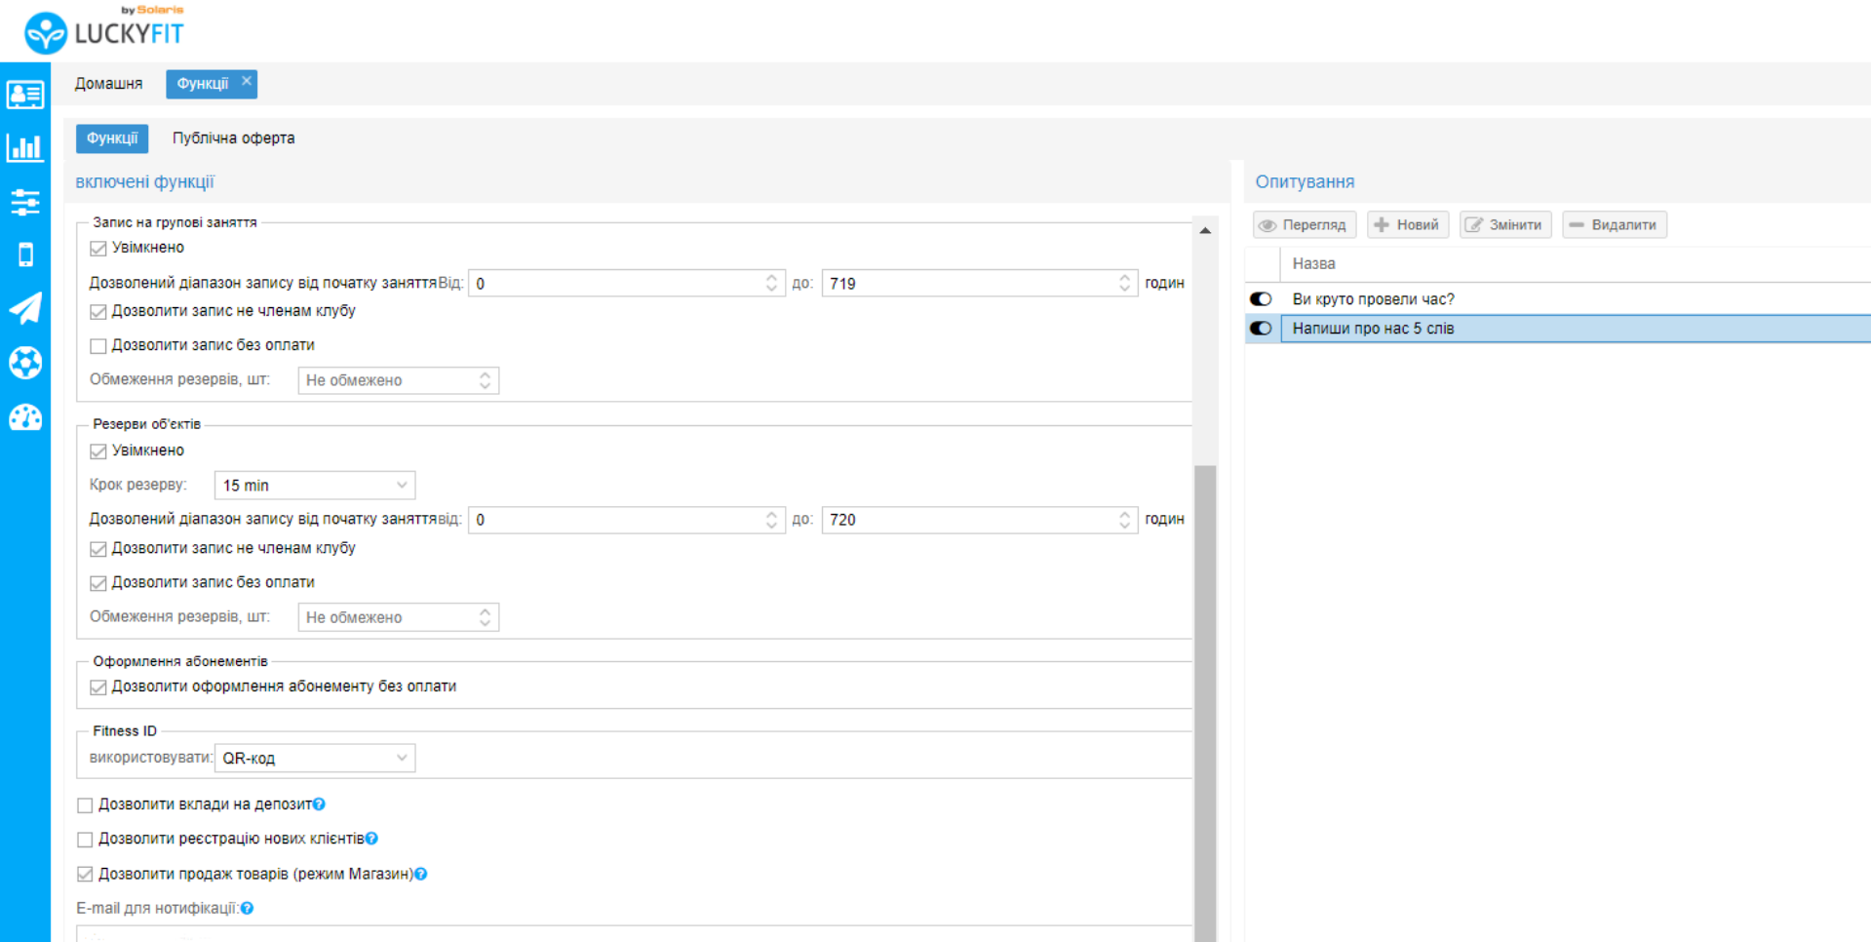The width and height of the screenshot is (1871, 942).
Task: Show help for E-mail для нотифікації
Action: pos(248,908)
